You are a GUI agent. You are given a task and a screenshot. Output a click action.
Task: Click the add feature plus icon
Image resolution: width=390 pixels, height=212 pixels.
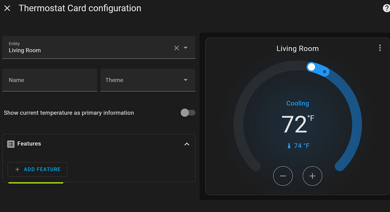(17, 169)
